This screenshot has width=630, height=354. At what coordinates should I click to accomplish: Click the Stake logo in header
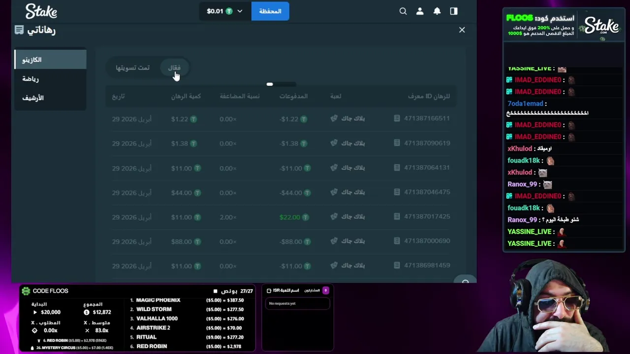(41, 11)
